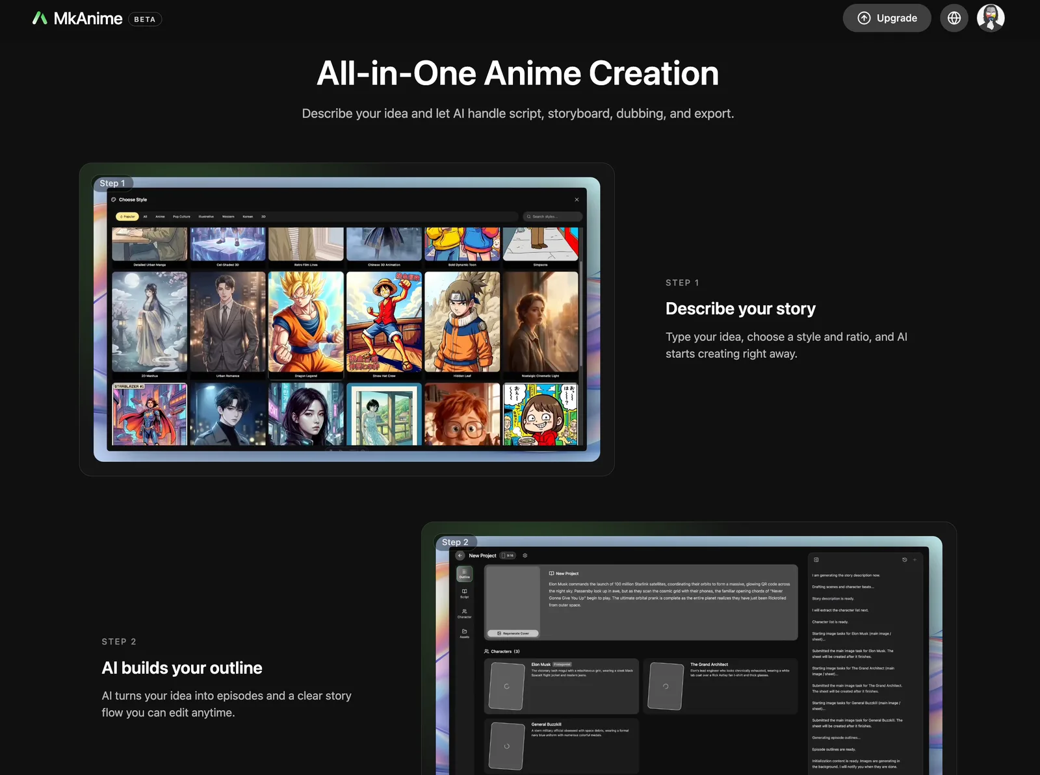This screenshot has height=775, width=1040.
Task: Click the Search styles input field
Action: click(x=551, y=216)
